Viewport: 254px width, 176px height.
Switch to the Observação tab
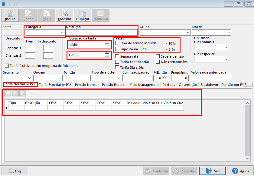(x=188, y=85)
